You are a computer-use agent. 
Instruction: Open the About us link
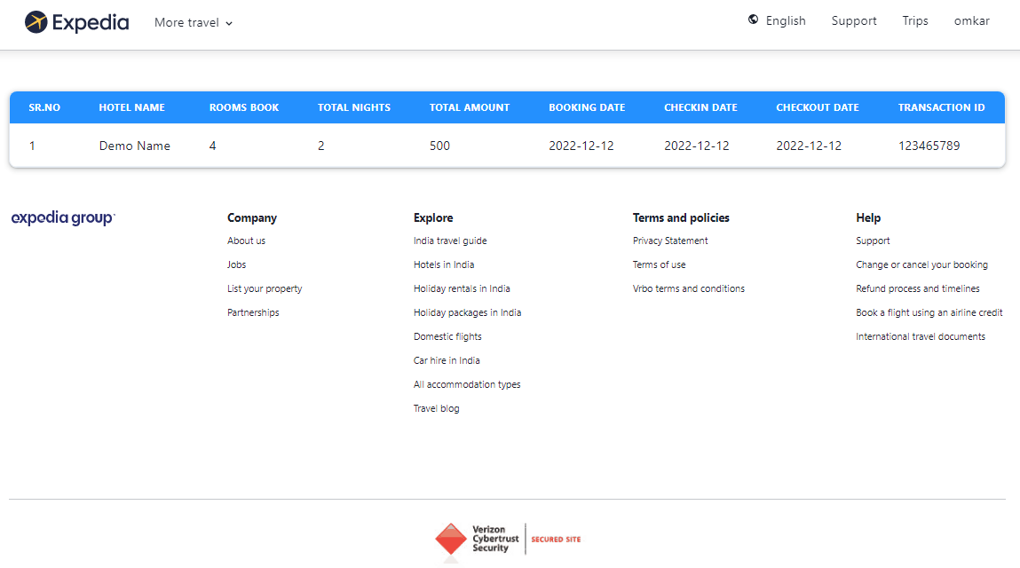click(246, 241)
